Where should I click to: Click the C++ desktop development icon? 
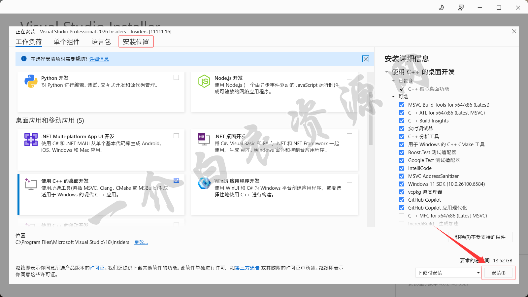click(31, 184)
